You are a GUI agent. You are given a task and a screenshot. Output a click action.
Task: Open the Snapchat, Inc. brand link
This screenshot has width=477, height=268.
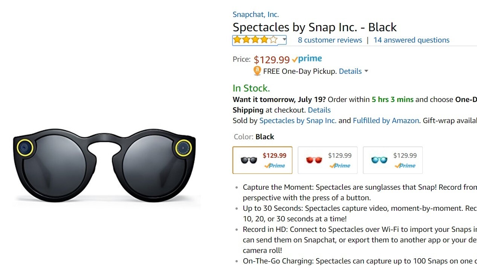255,14
